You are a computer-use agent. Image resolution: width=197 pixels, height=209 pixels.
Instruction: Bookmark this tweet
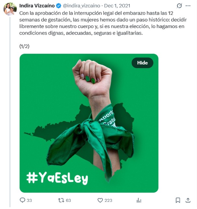(x=178, y=200)
